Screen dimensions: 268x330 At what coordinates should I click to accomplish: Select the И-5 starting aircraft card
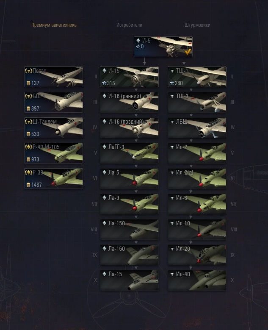163,47
